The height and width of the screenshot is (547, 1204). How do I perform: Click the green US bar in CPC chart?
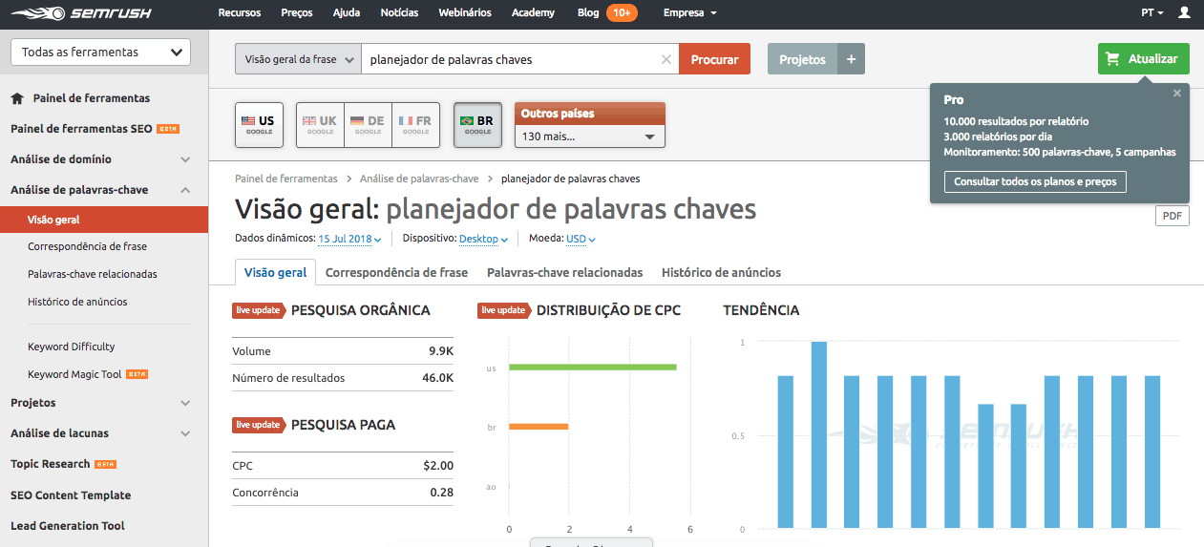(593, 367)
